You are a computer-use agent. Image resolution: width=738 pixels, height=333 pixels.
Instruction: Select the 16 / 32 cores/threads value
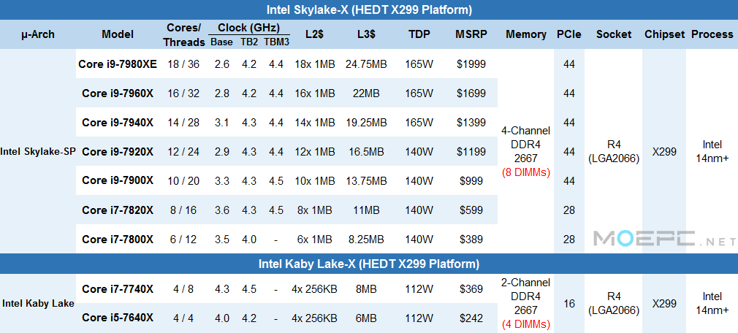click(x=183, y=93)
